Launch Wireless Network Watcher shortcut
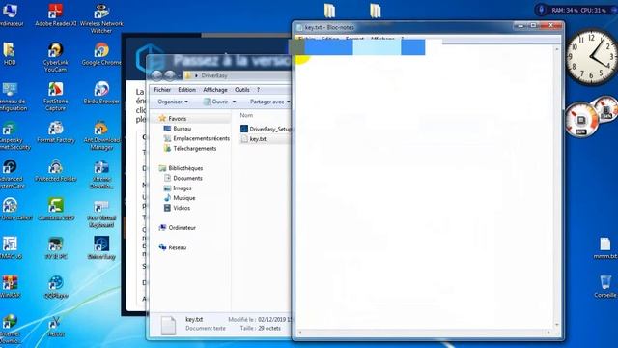The image size is (618, 348). (x=101, y=18)
